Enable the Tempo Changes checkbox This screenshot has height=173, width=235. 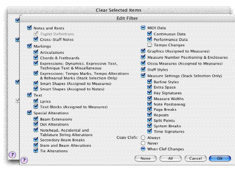[150, 45]
